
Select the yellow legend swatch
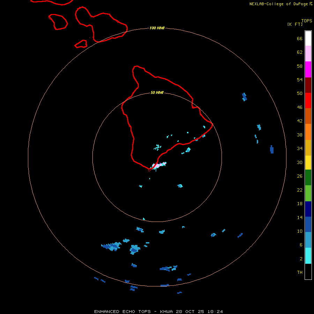[308, 163]
